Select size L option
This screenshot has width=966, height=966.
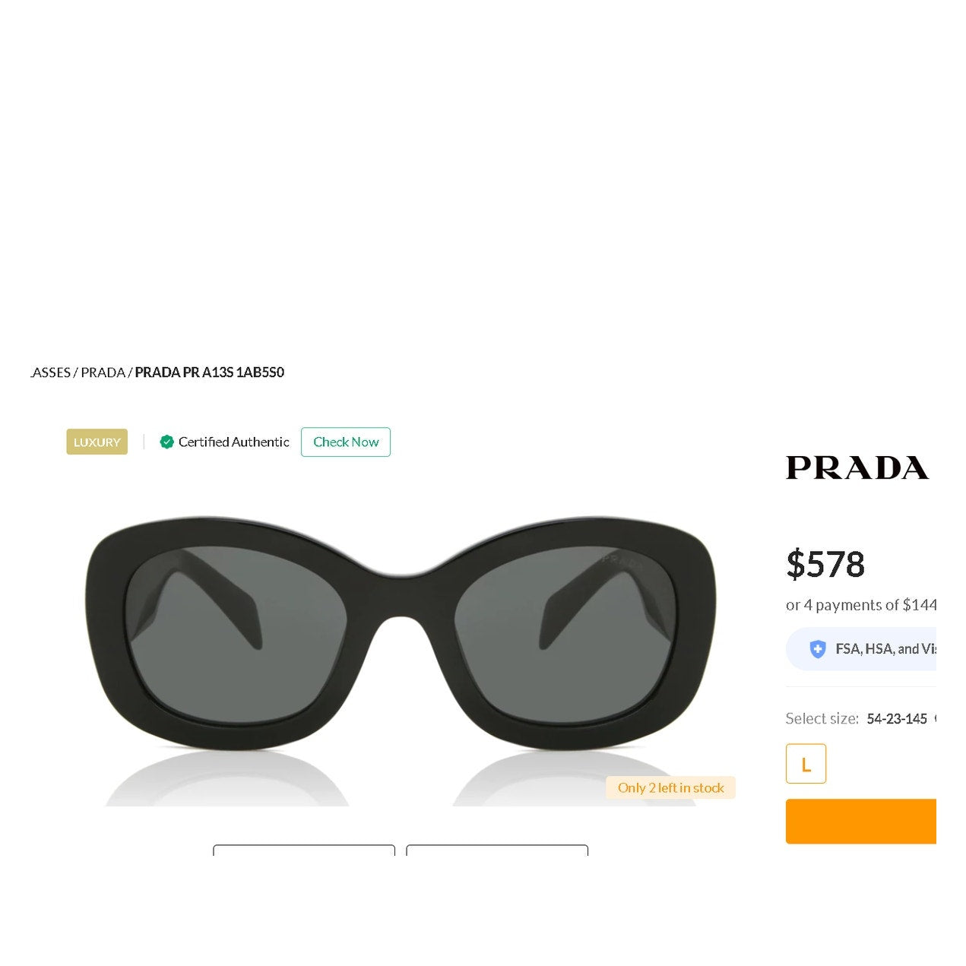806,764
